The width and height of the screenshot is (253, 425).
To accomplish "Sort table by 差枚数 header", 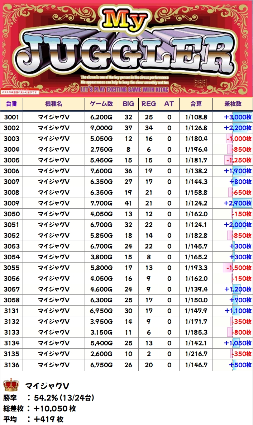I will coord(233,104).
